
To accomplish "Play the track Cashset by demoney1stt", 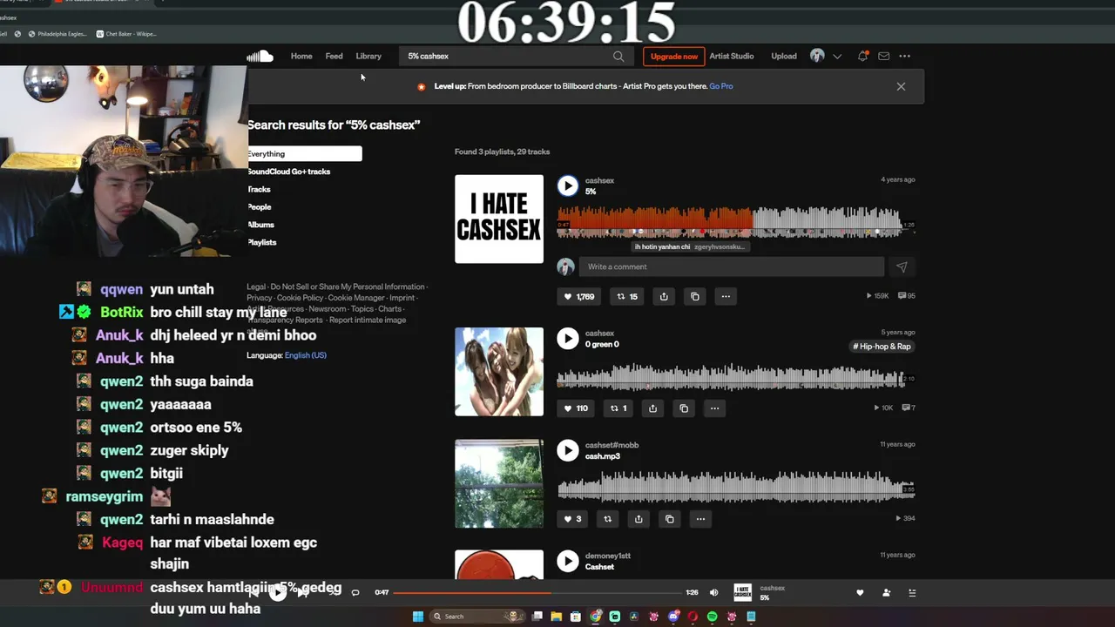I will [x=568, y=562].
